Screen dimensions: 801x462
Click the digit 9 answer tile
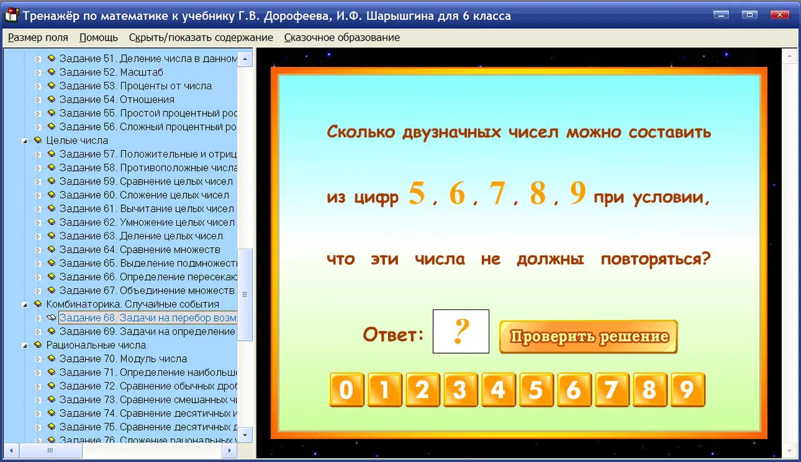(687, 390)
